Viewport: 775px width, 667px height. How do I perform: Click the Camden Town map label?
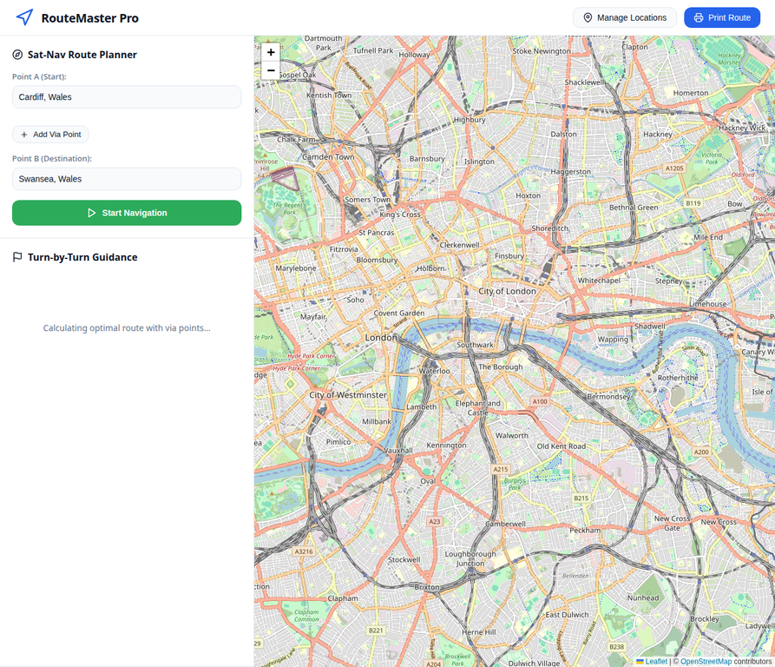coord(328,156)
